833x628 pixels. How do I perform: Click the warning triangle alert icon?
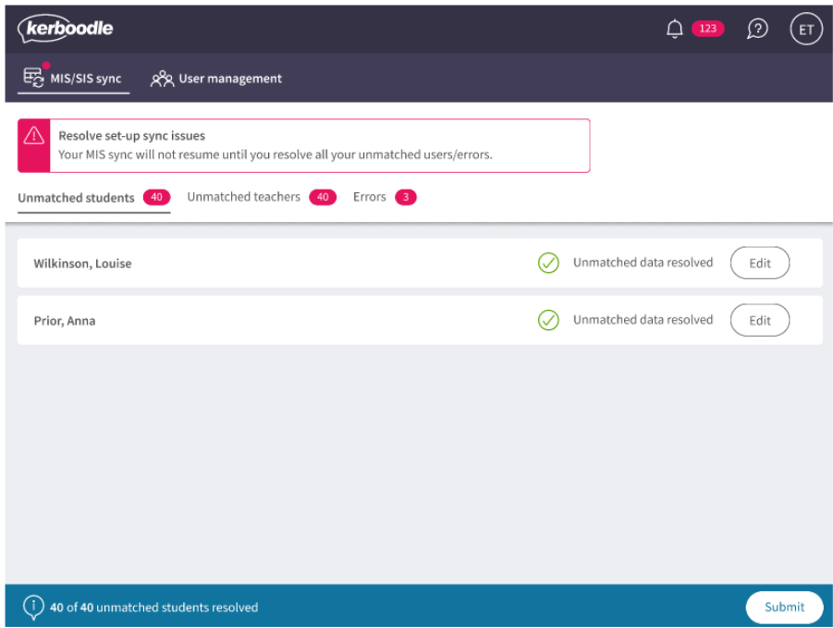[34, 135]
